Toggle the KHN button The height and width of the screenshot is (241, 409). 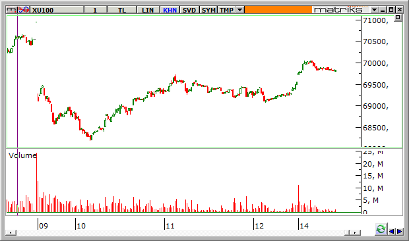tap(170, 10)
